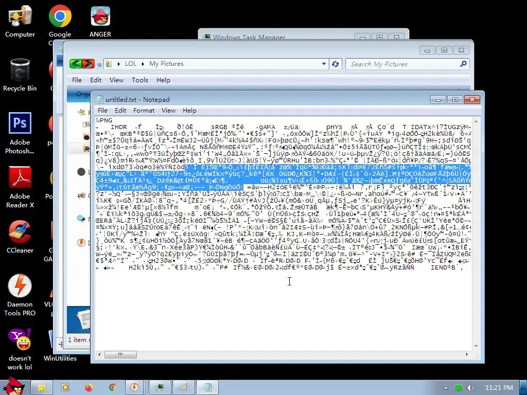Switch to Task Manager taskbar button
The height and width of the screenshot is (395, 527).
160,388
